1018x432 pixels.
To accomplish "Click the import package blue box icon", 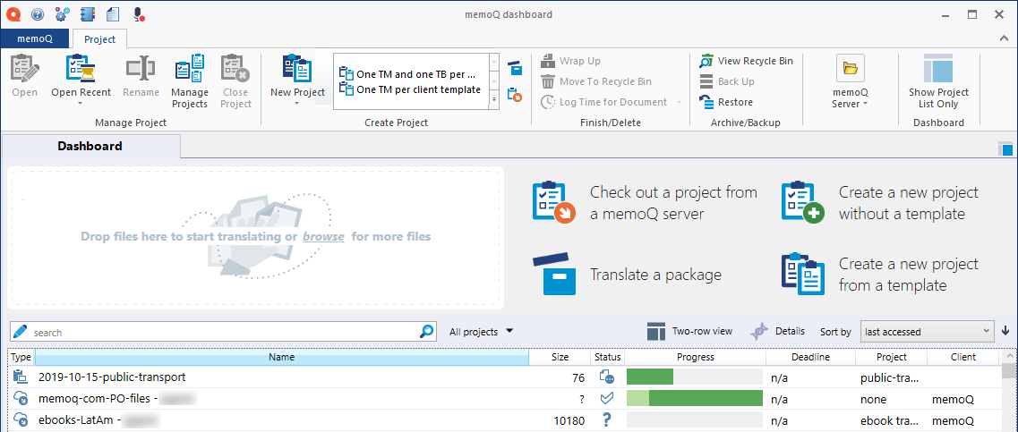I will pyautogui.click(x=515, y=67).
